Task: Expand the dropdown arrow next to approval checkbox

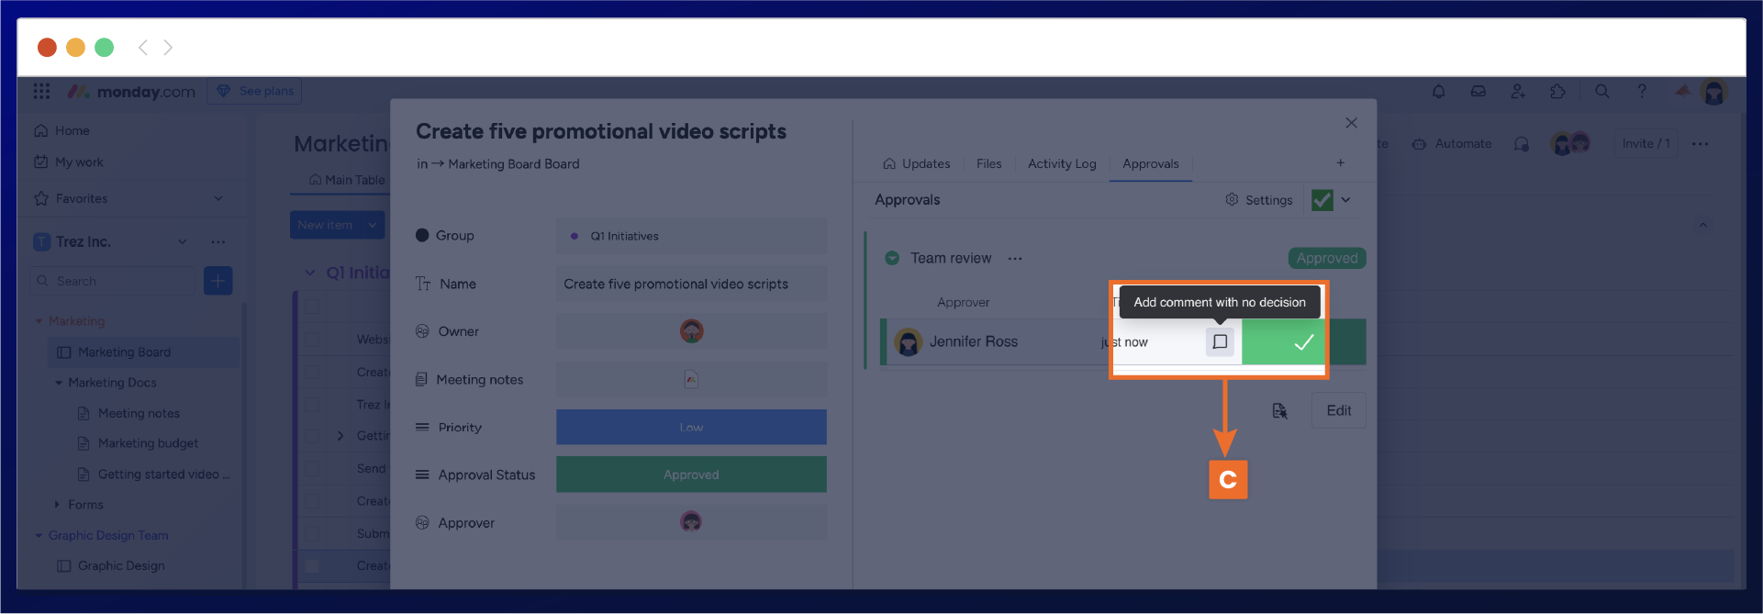Action: pos(1345,200)
